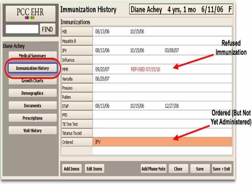Click Add Imms to record immunizations
This screenshot has height=189, width=252.
[x=72, y=169]
